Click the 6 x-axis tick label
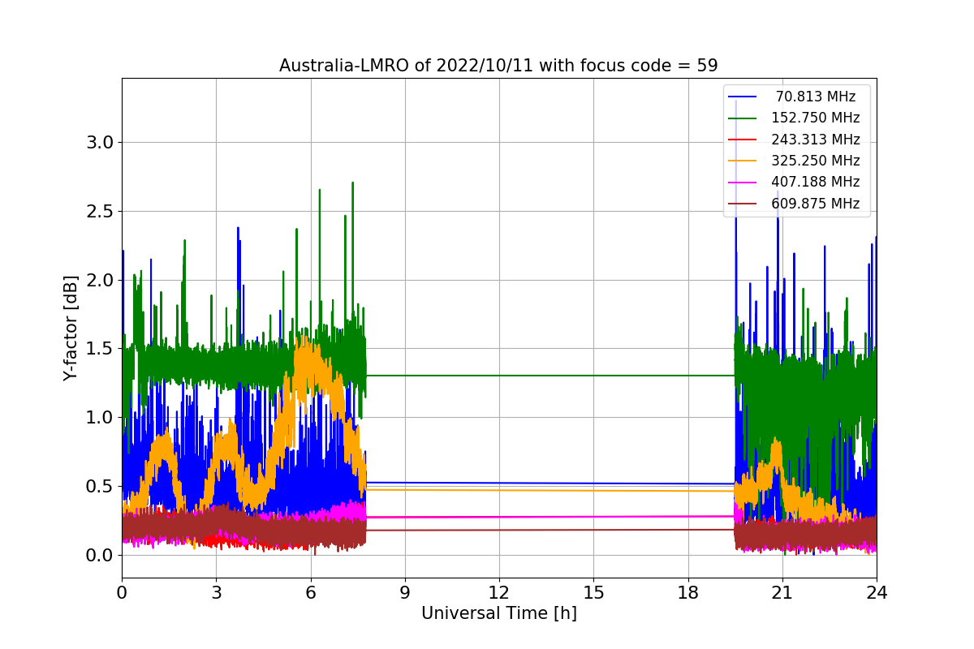The height and width of the screenshot is (649, 974). [310, 593]
